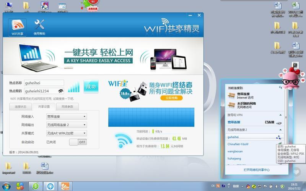Viewport: 306px width, 191px height.
Task: Click the WIFI宝 advertisement banner
Action: tap(151, 90)
